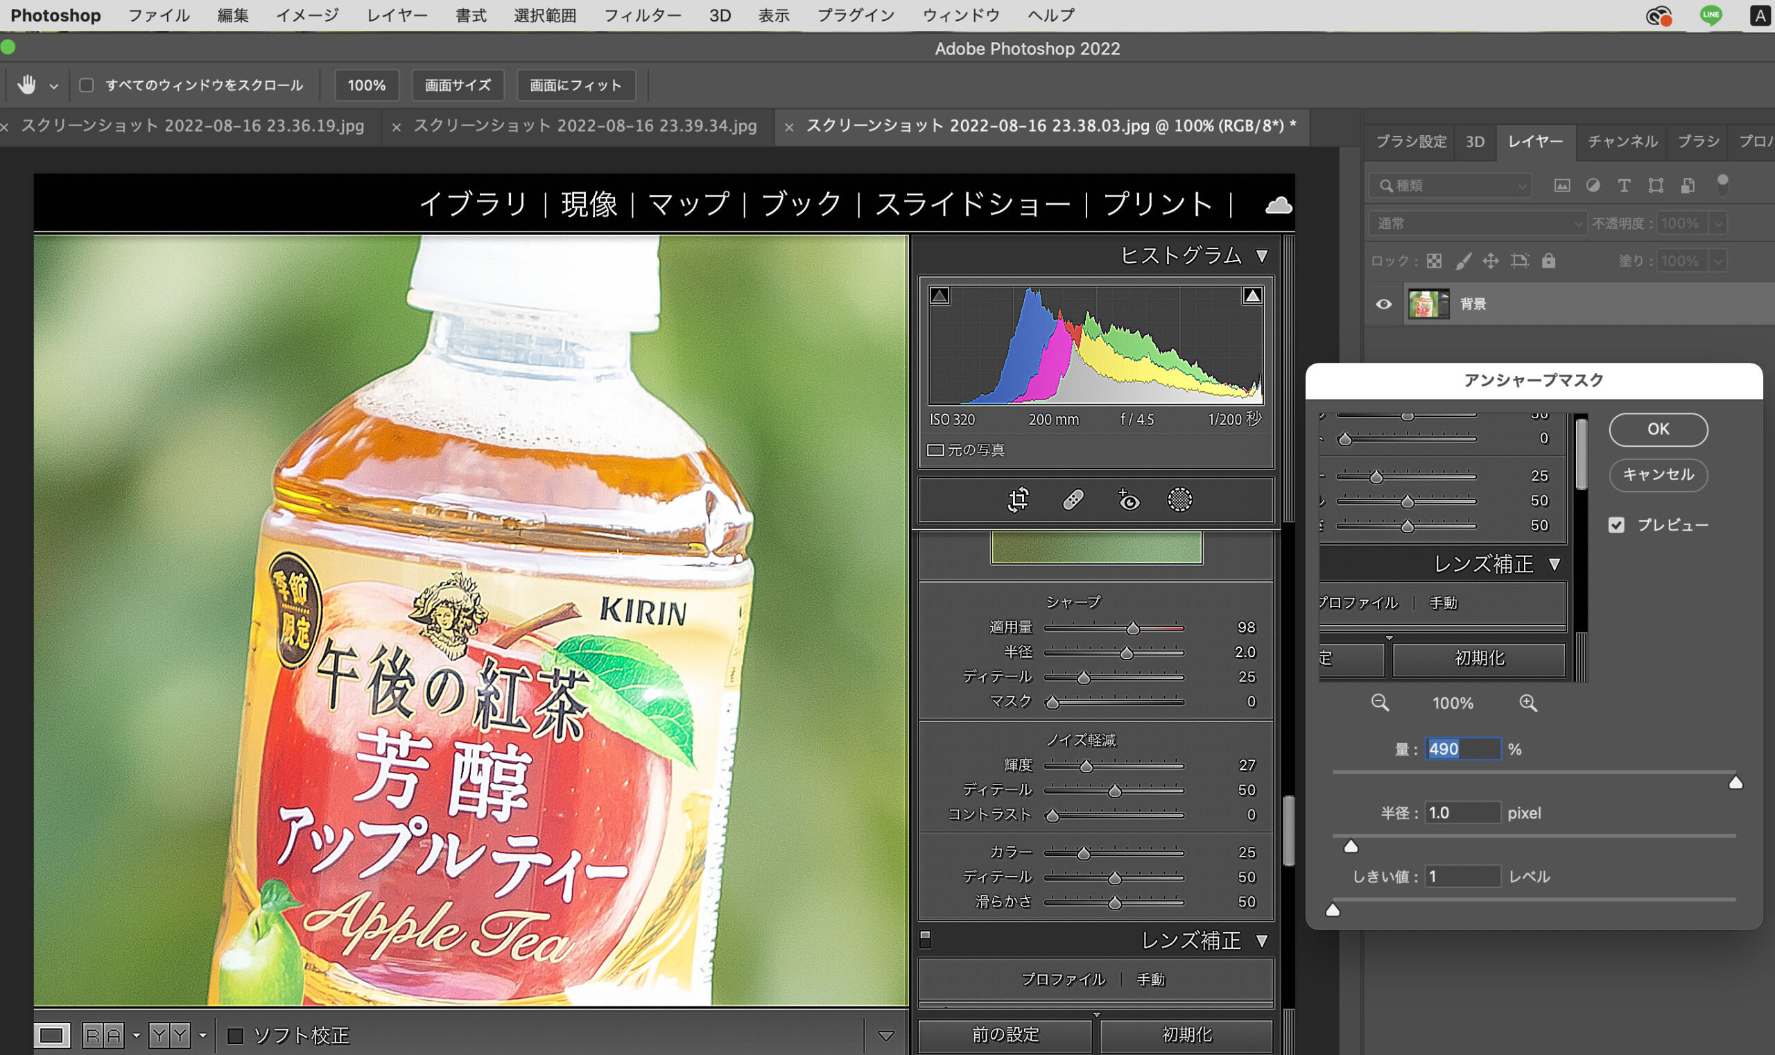
Task: Toggle the Preview checkbox in Unsharp Mask
Action: click(x=1616, y=524)
